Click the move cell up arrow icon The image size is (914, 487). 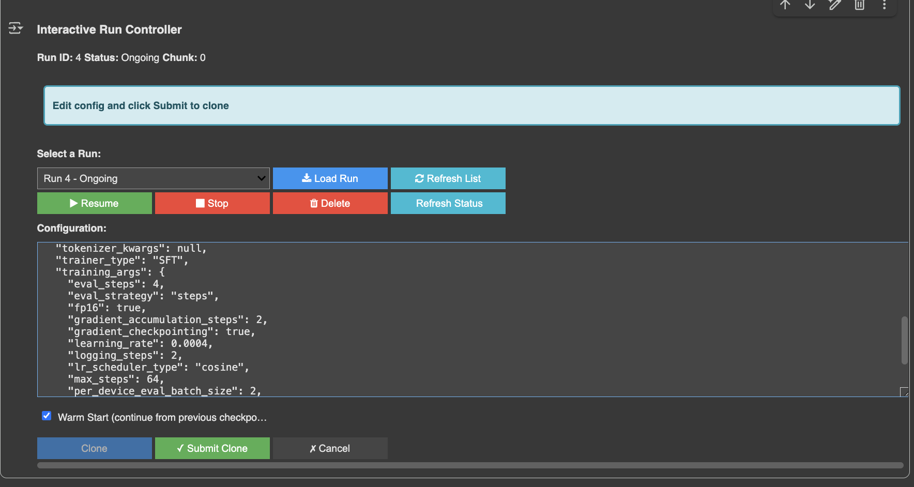[785, 5]
